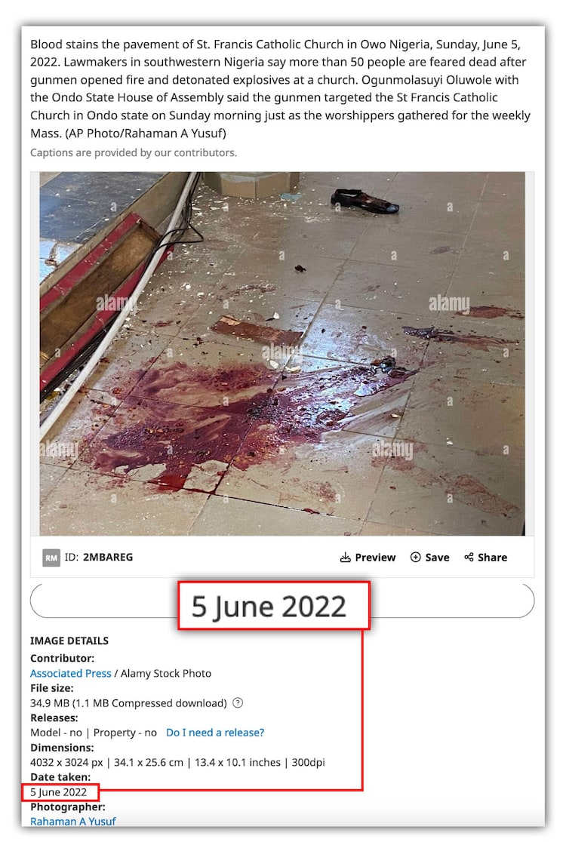Save the image to lightbox
566x842 pixels.
coord(429,558)
